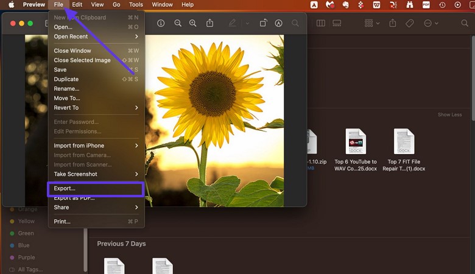Viewport: 475px width, 274px height.
Task: Click the binoculars icon in menu bar
Action: click(x=410, y=4)
